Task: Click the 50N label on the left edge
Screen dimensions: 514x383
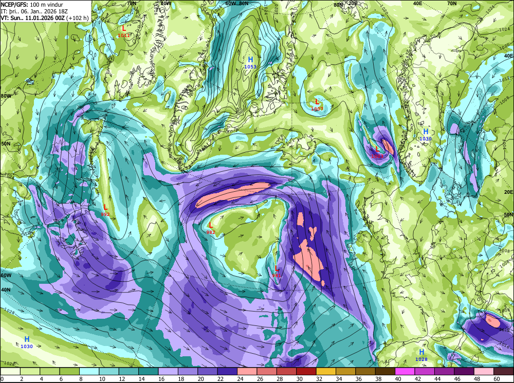Action: 6,143
